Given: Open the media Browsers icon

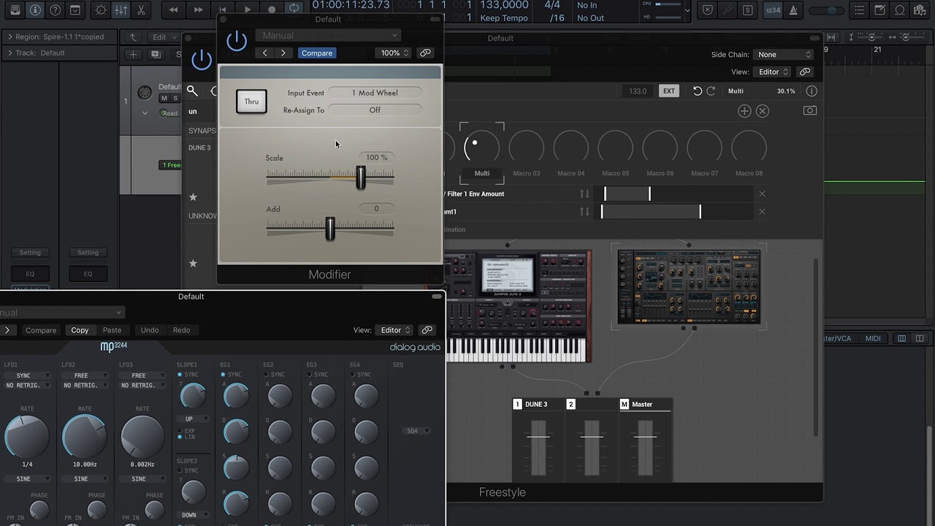Looking at the screenshot, I should pyautogui.click(x=920, y=10).
